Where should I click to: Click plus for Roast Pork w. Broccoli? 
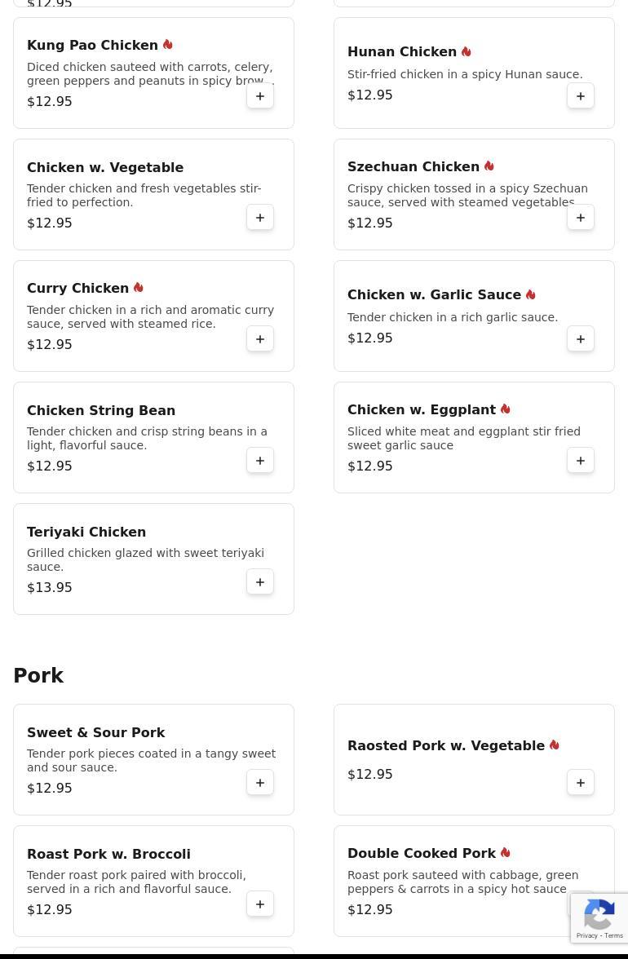(x=260, y=904)
